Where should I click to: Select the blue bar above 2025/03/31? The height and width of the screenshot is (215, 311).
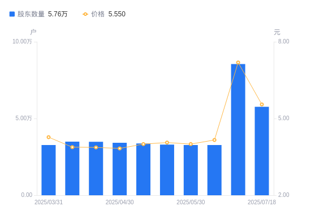pyautogui.click(x=49, y=170)
